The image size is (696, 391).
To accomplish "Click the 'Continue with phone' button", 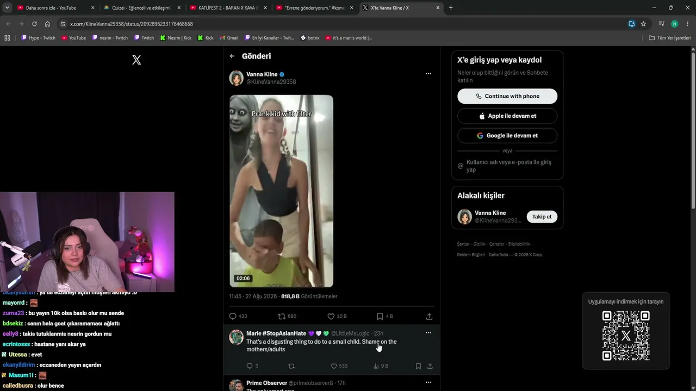I will coord(507,96).
